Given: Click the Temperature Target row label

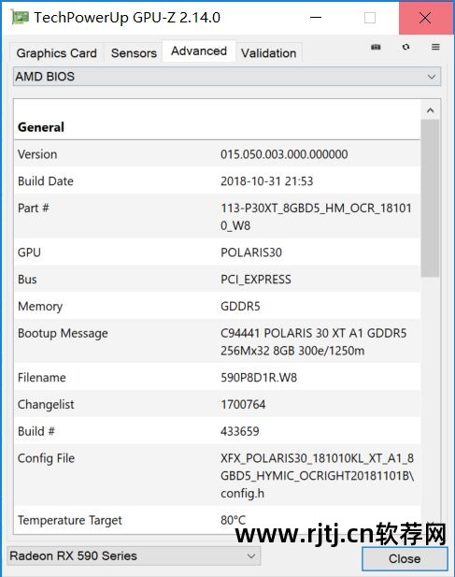Looking at the screenshot, I should [70, 520].
